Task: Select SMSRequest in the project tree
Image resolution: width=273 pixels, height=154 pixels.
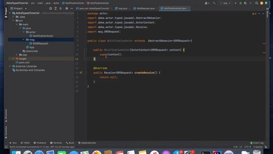Action: [39, 44]
